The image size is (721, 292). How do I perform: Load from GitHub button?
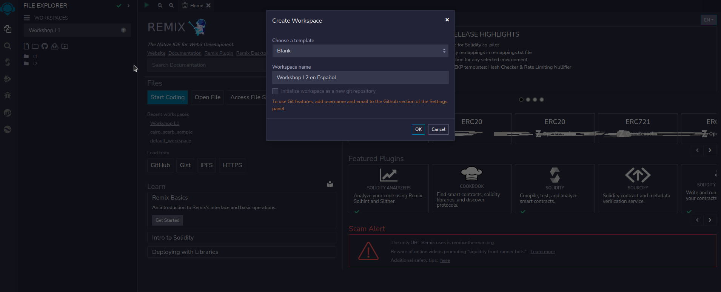(x=160, y=165)
